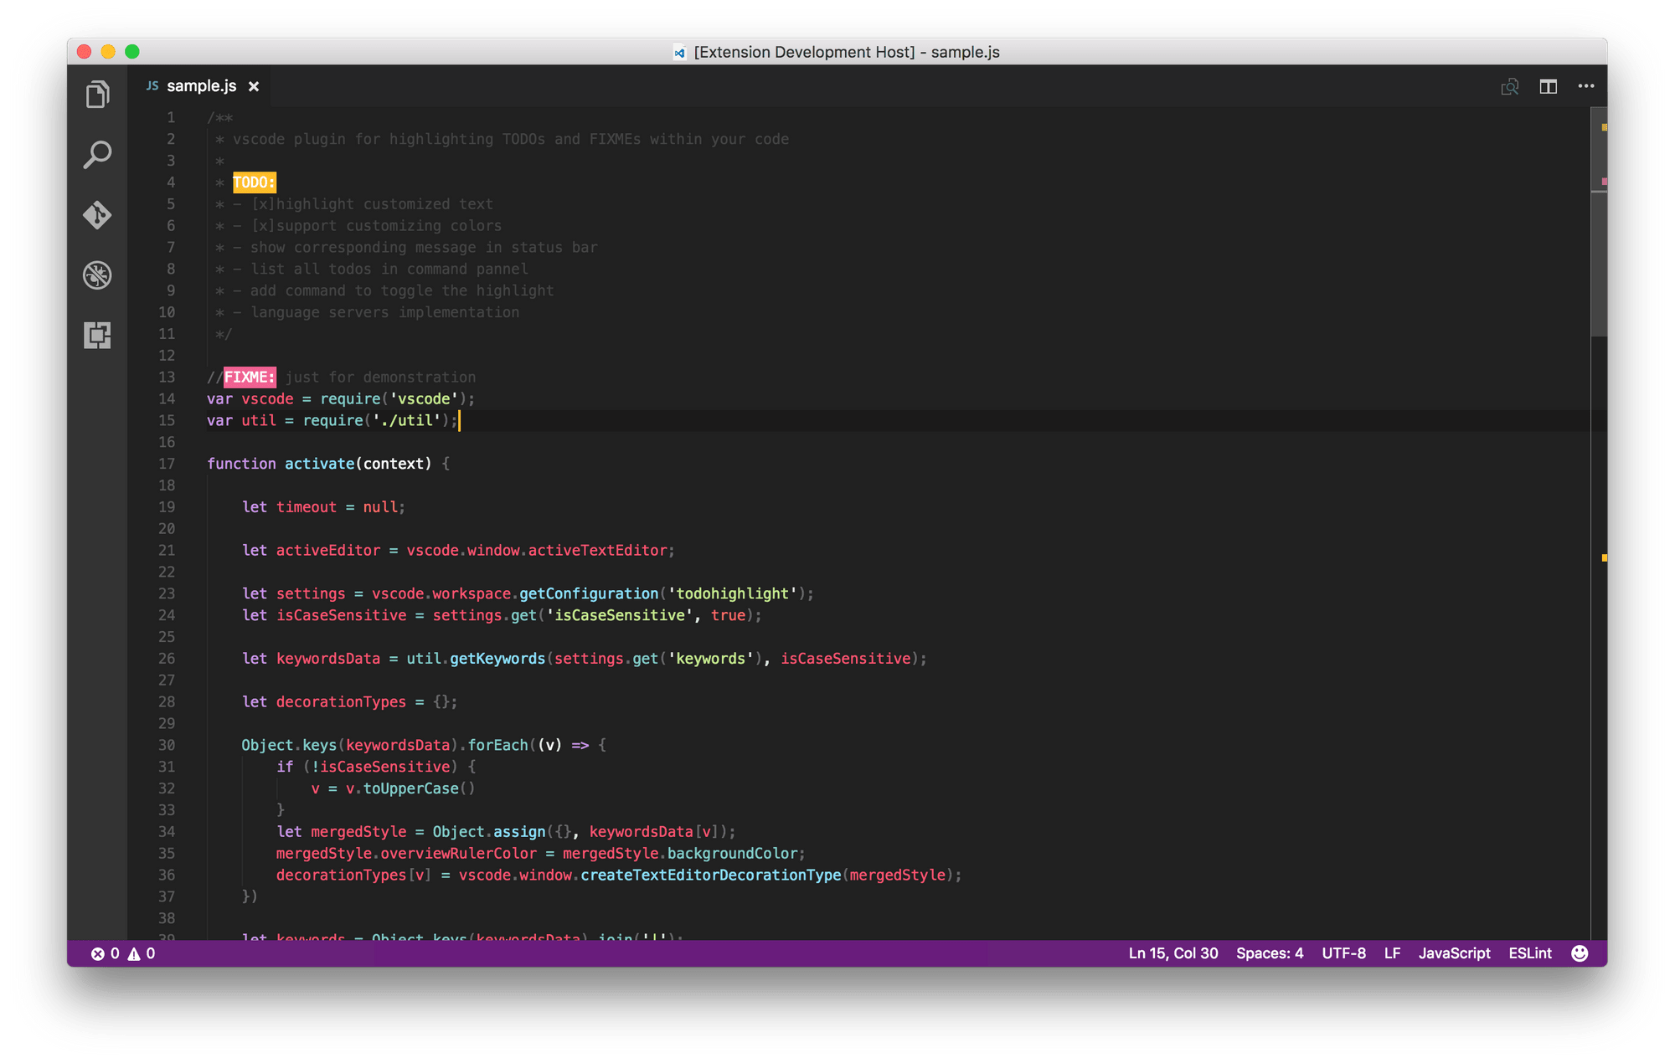
Task: Change file encoding via UTF-8
Action: [x=1343, y=953]
